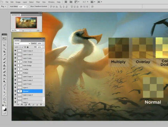This screenshot has width=168, height=127.
Task: Click the Navigator panel tab
Action: pyautogui.click(x=16, y=15)
